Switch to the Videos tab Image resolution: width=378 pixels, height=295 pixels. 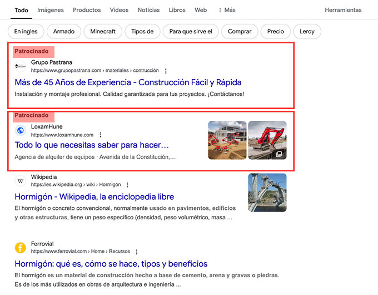119,10
